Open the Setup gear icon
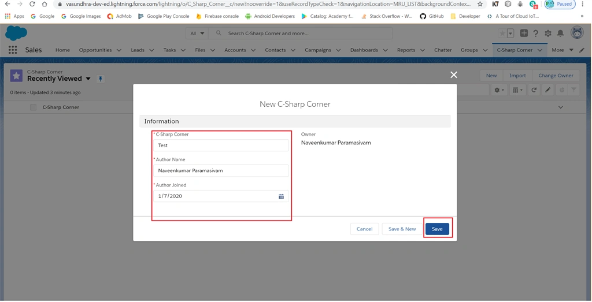Screen dimensions: 592x302 point(548,33)
